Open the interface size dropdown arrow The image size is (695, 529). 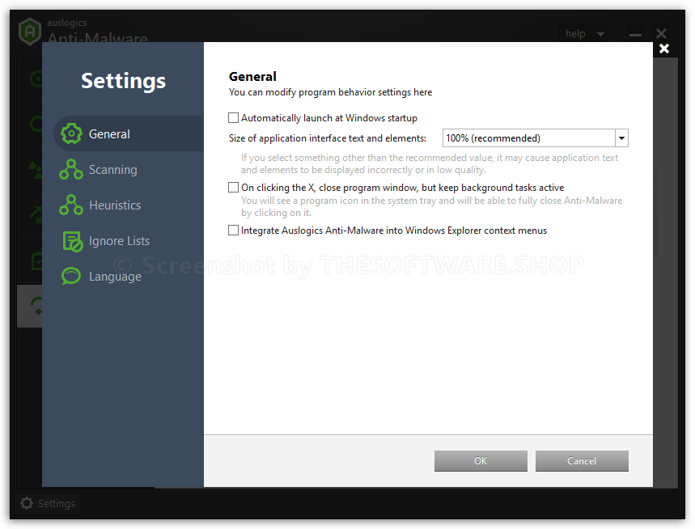pos(621,138)
